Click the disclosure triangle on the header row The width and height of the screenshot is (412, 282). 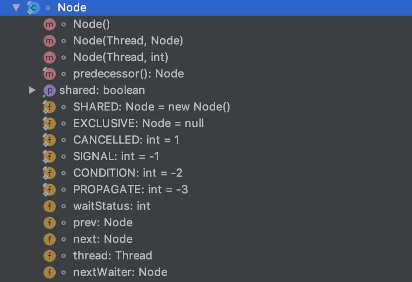point(16,7)
